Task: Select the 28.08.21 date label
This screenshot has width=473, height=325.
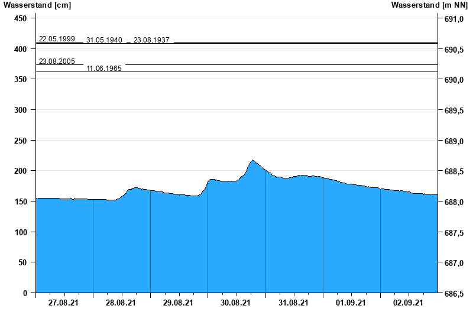Action: (x=121, y=303)
